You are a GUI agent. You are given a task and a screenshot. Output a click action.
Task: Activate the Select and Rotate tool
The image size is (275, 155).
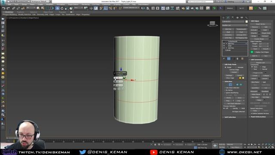coord(62,8)
